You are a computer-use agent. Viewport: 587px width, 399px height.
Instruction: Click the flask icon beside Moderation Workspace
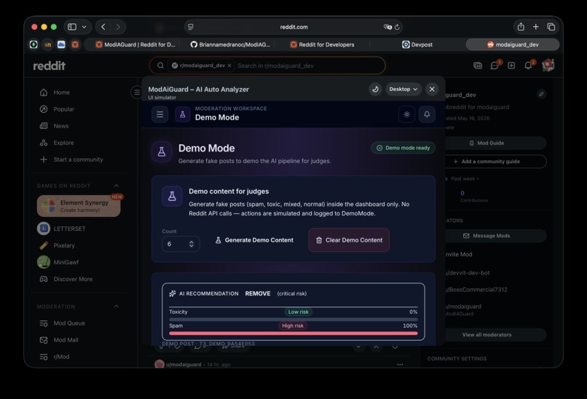click(183, 114)
